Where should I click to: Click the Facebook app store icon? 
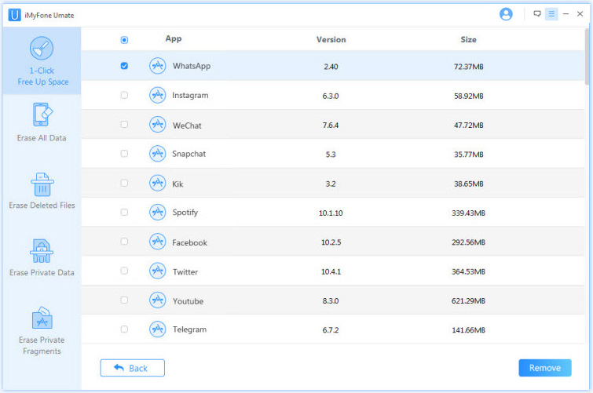[x=157, y=242]
